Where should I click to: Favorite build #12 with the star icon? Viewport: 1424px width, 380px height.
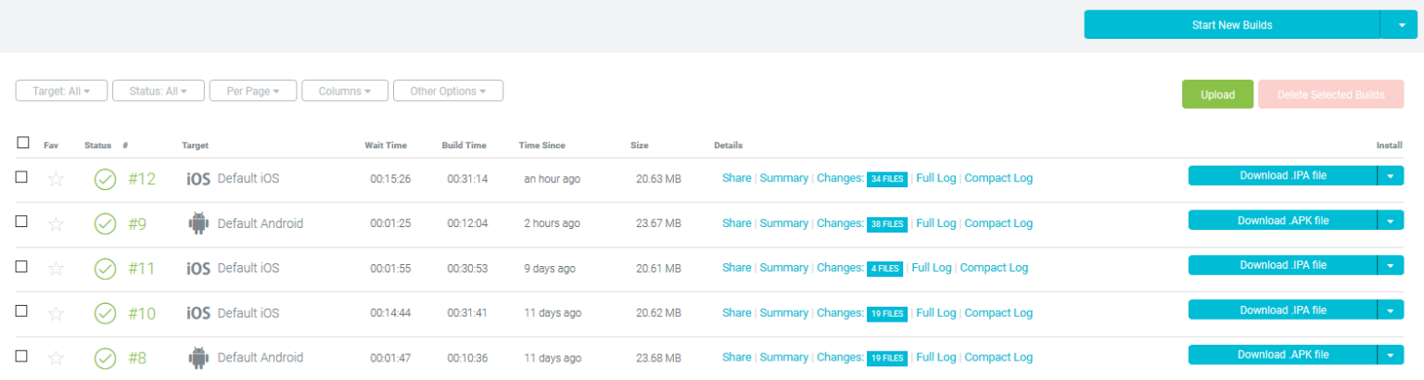[x=56, y=179]
